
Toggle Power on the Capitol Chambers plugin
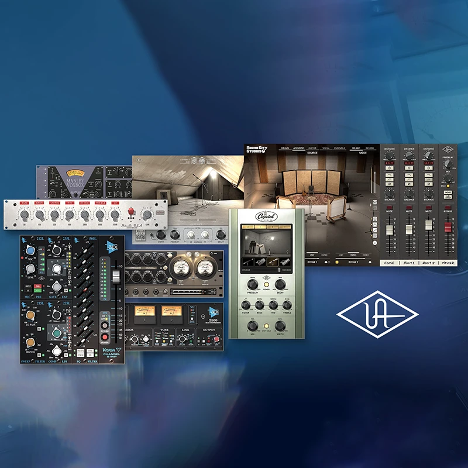pyautogui.click(x=267, y=285)
